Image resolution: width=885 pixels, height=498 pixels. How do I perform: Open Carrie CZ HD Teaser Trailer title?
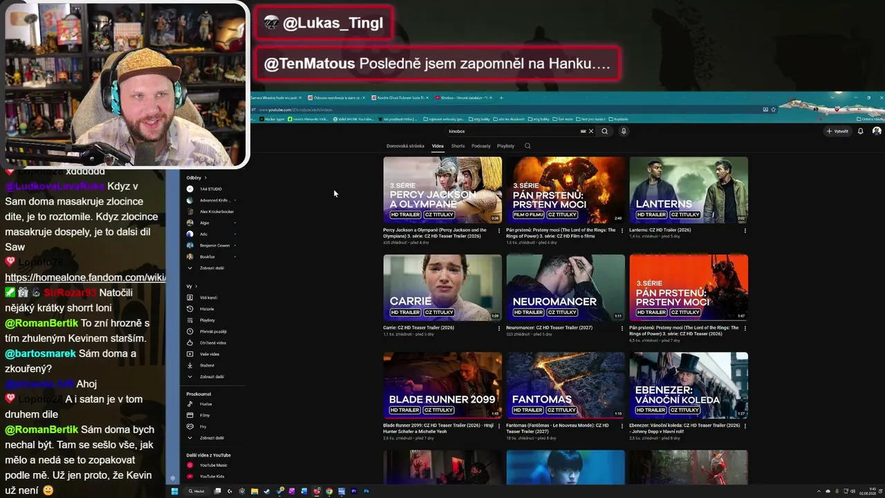pyautogui.click(x=419, y=328)
